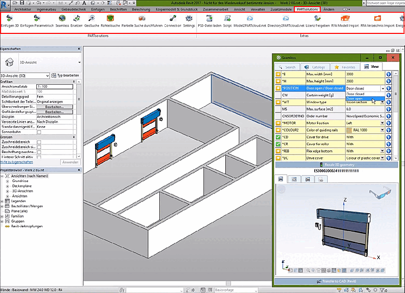
Task: Open the Seamless globe tool
Action: click(62, 18)
